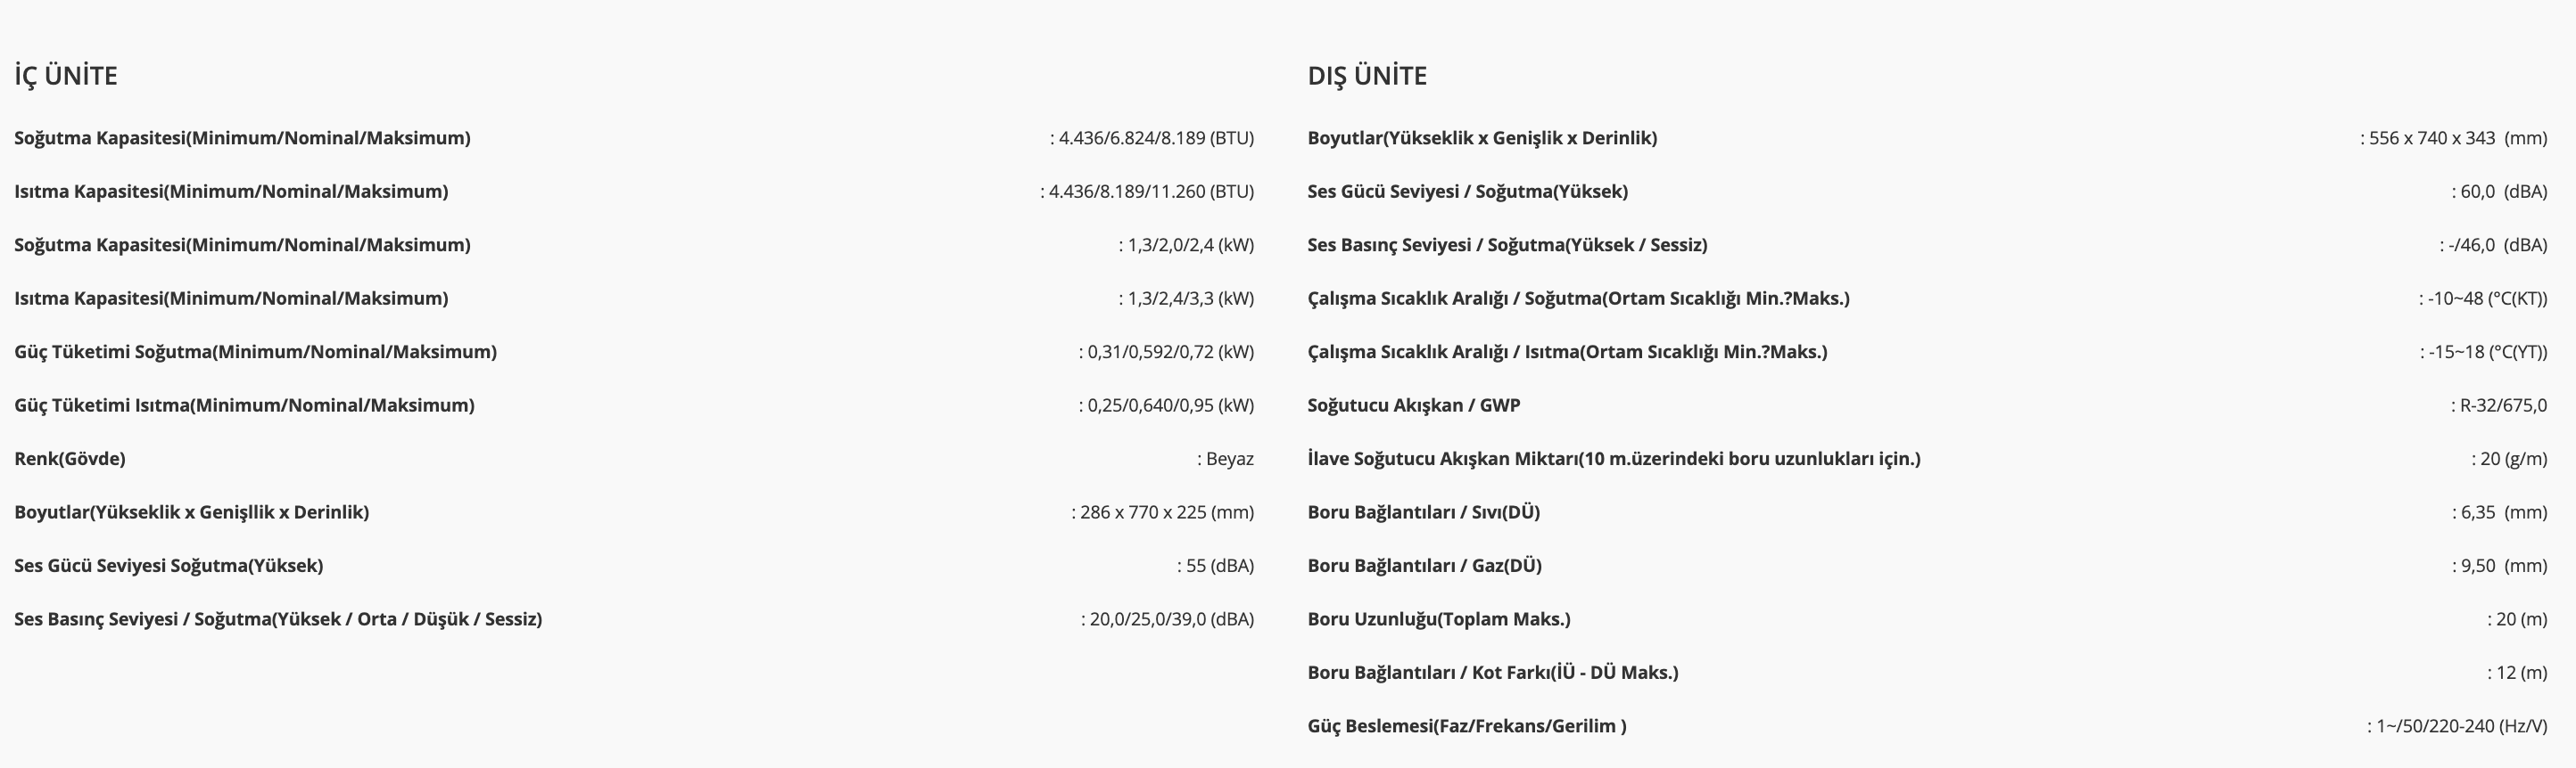The height and width of the screenshot is (768, 2576).
Task: Click the Soğutucu Akışkan / GWP label
Action: click(x=1413, y=405)
